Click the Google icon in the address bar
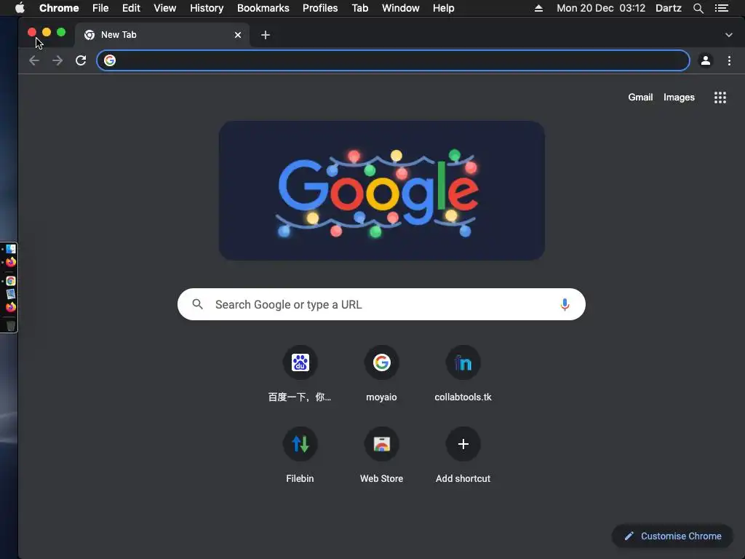The width and height of the screenshot is (745, 559). pos(110,60)
